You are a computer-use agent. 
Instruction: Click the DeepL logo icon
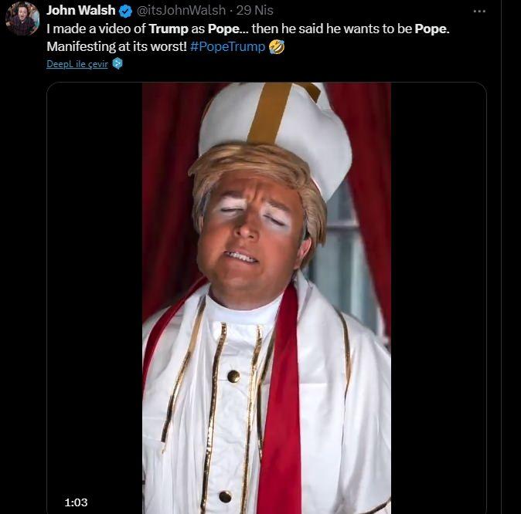117,63
